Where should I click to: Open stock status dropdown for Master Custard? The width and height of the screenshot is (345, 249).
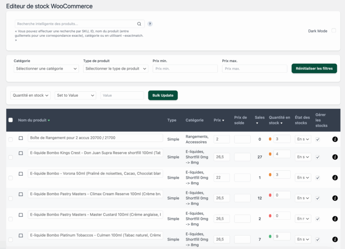[303, 219]
